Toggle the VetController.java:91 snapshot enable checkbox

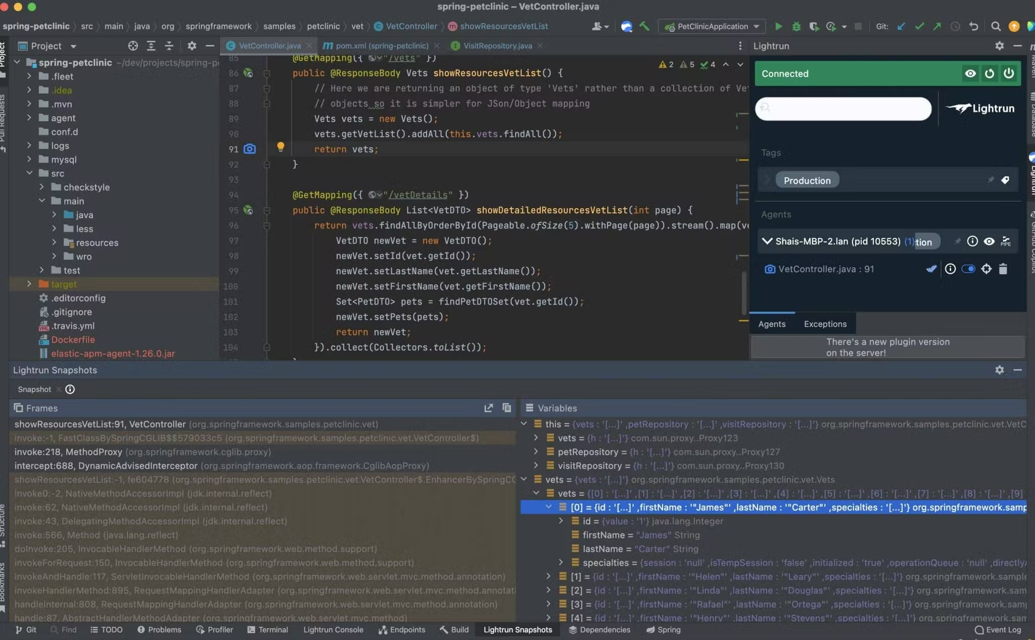click(x=968, y=269)
